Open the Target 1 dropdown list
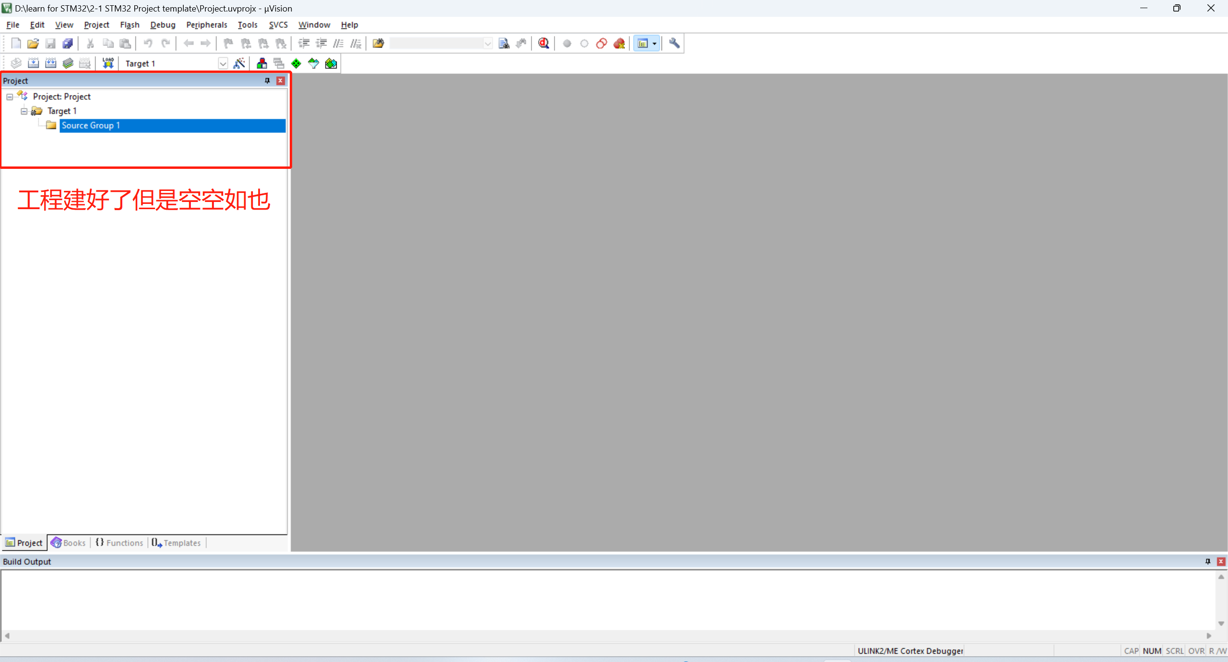This screenshot has width=1228, height=662. (x=223, y=63)
